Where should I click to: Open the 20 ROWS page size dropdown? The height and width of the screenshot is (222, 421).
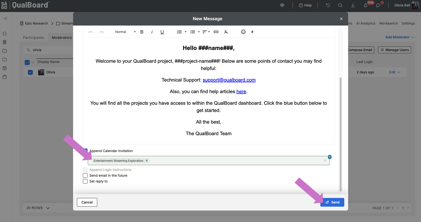(38, 208)
